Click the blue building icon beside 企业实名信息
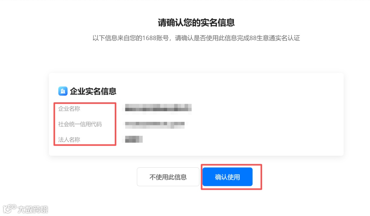 pos(63,91)
